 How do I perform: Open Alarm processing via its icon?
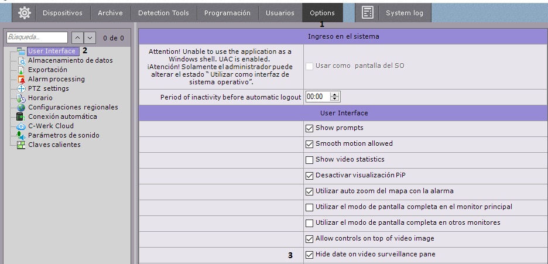(x=22, y=79)
